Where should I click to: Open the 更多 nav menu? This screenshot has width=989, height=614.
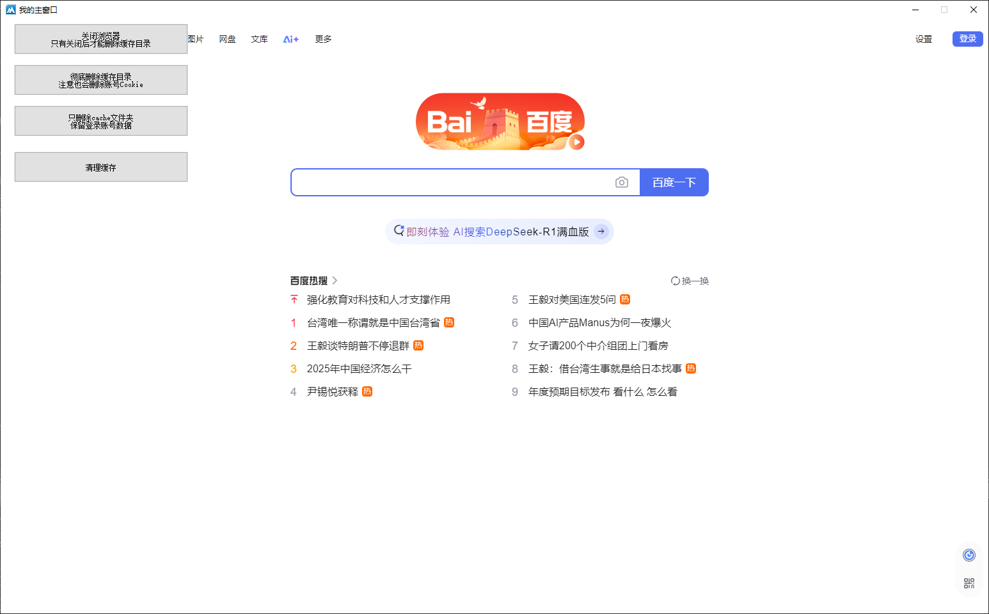click(323, 39)
